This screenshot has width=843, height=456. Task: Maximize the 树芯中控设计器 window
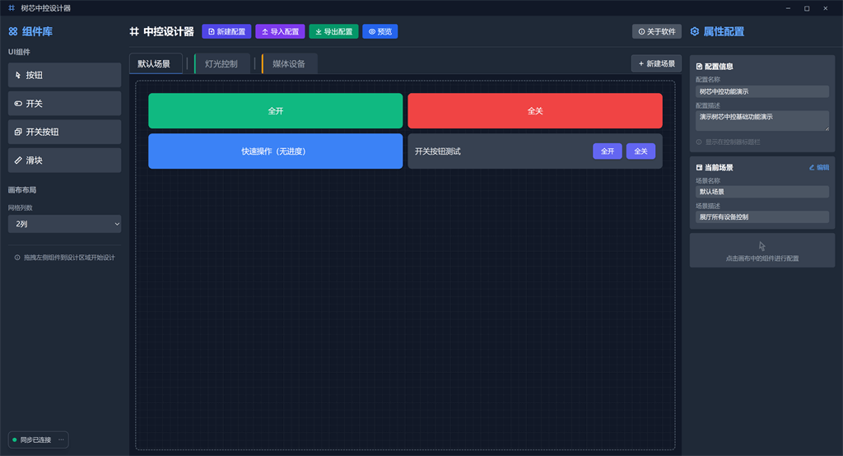point(807,8)
